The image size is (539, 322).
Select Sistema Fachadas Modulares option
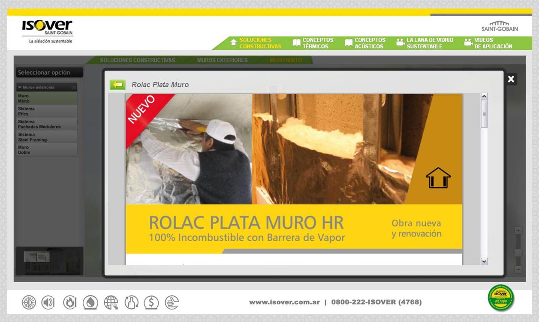pyautogui.click(x=39, y=124)
